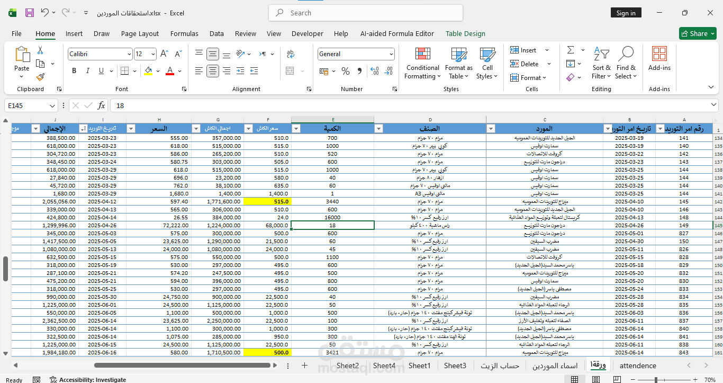Click the Search box in title bar

366,13
